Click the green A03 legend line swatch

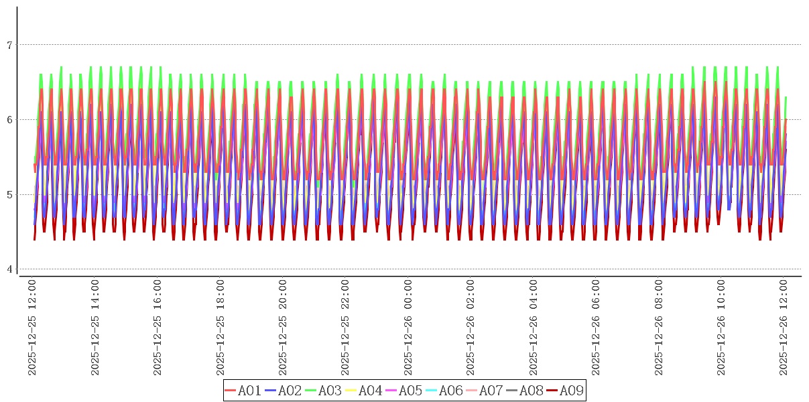[x=311, y=391]
